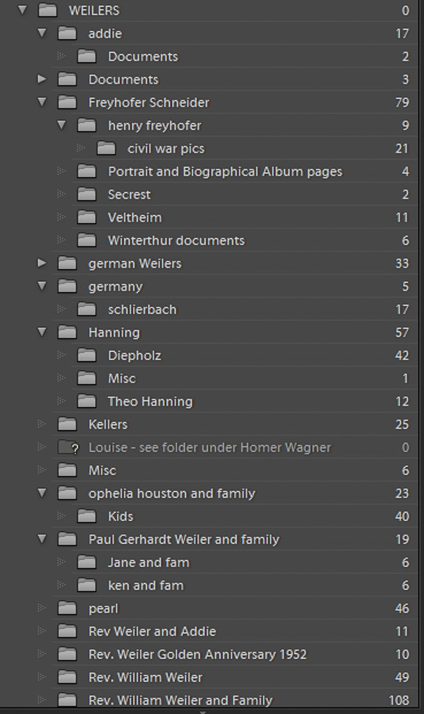Click the Veltheim folder icon
The image size is (424, 714).
[86, 218]
